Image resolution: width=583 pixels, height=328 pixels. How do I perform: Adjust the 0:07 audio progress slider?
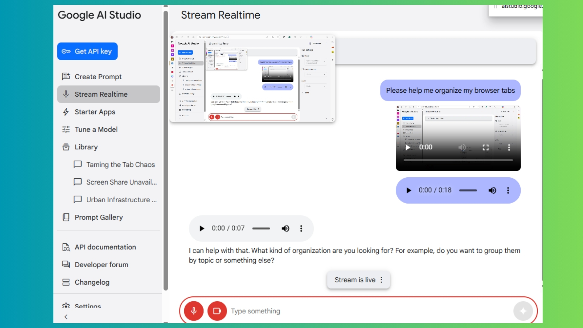point(261,228)
